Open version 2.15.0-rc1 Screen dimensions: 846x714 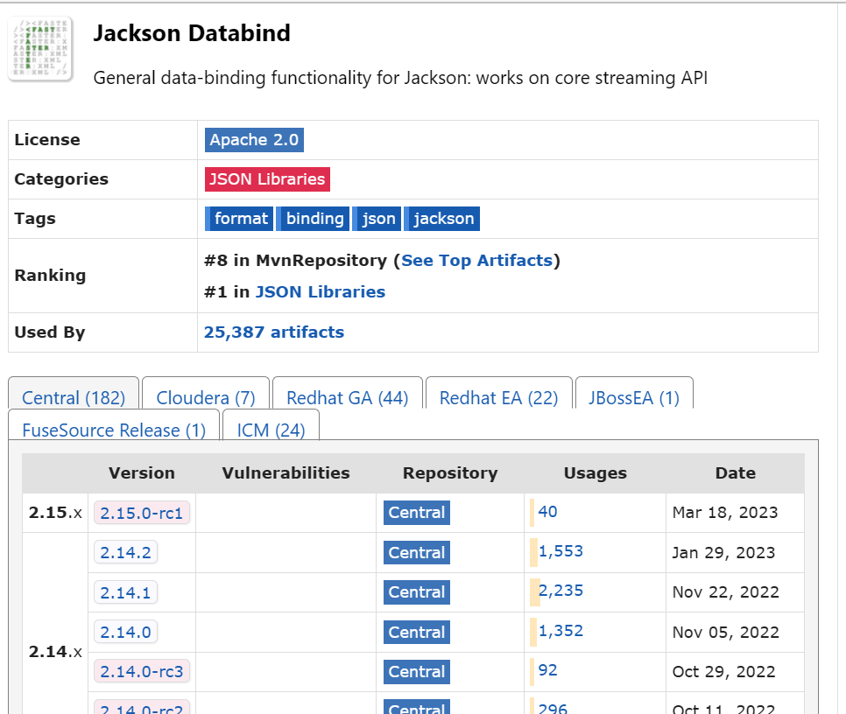[141, 513]
